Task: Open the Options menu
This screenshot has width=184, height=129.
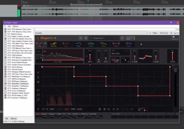Action: (15, 26)
